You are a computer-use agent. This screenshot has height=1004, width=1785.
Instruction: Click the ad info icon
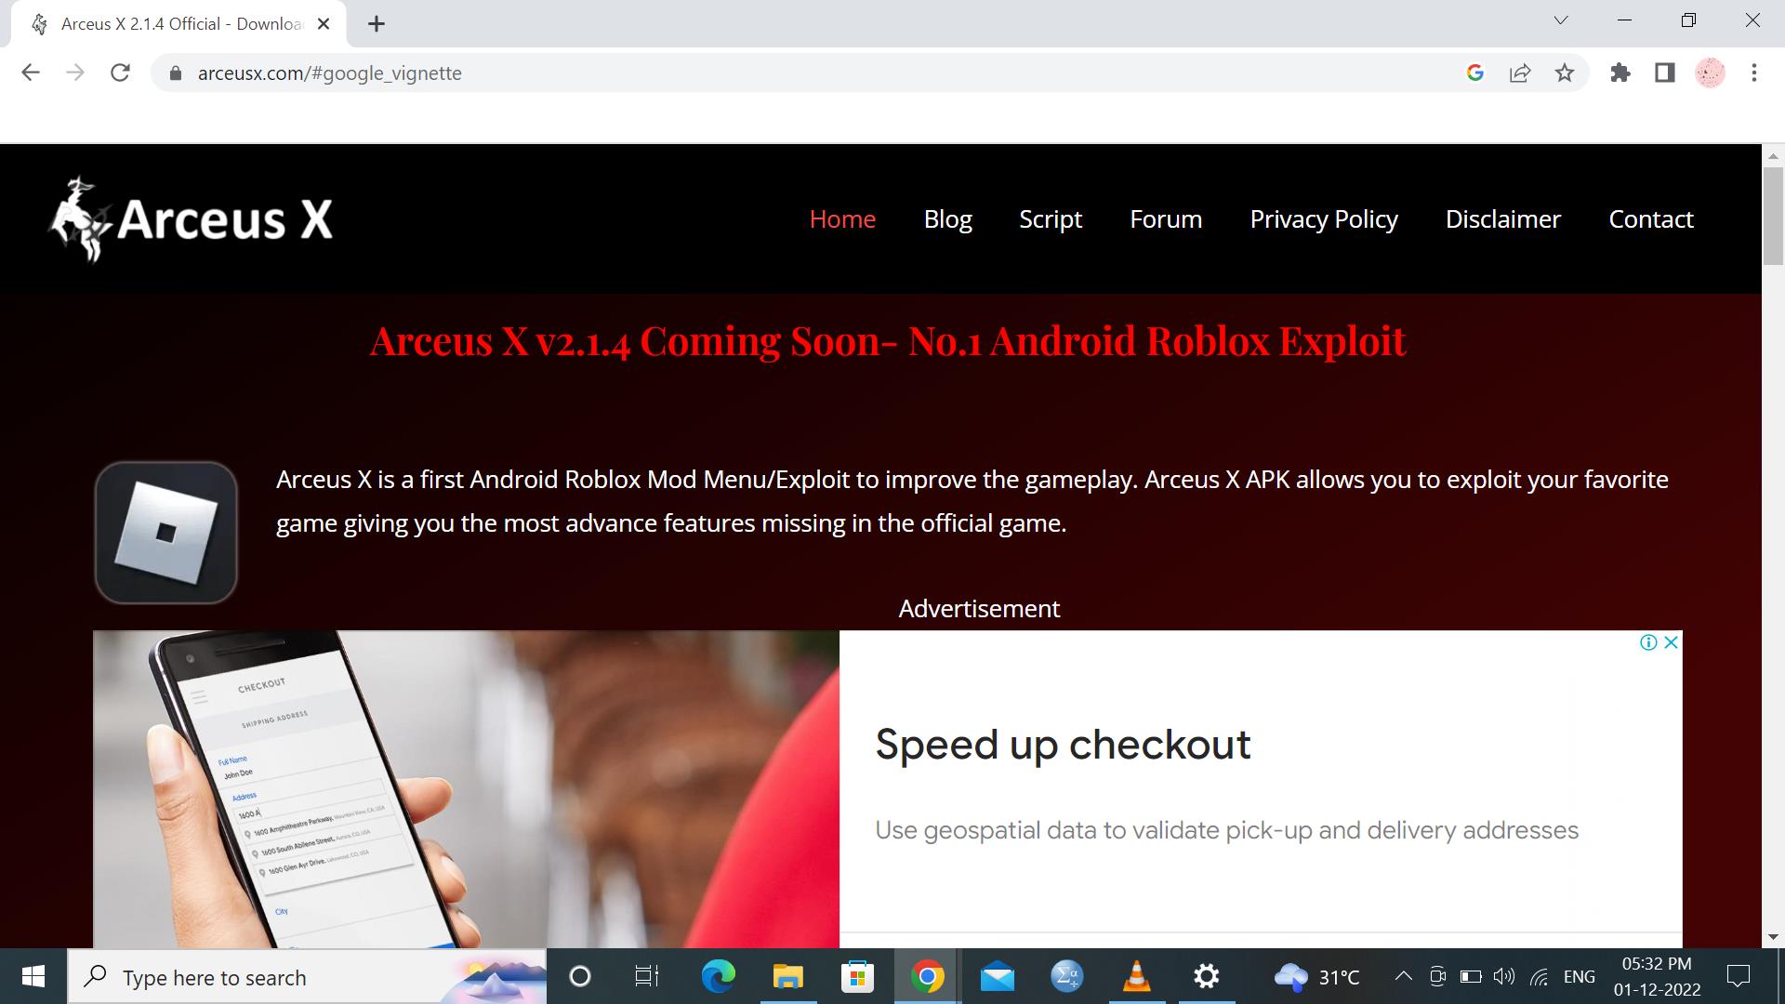pos(1648,642)
